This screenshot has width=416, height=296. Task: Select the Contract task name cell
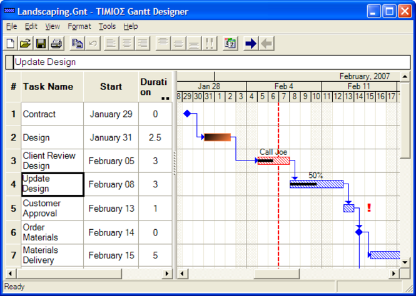coord(52,114)
